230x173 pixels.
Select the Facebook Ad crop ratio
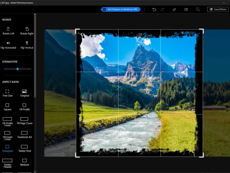pyautogui.click(x=24, y=135)
